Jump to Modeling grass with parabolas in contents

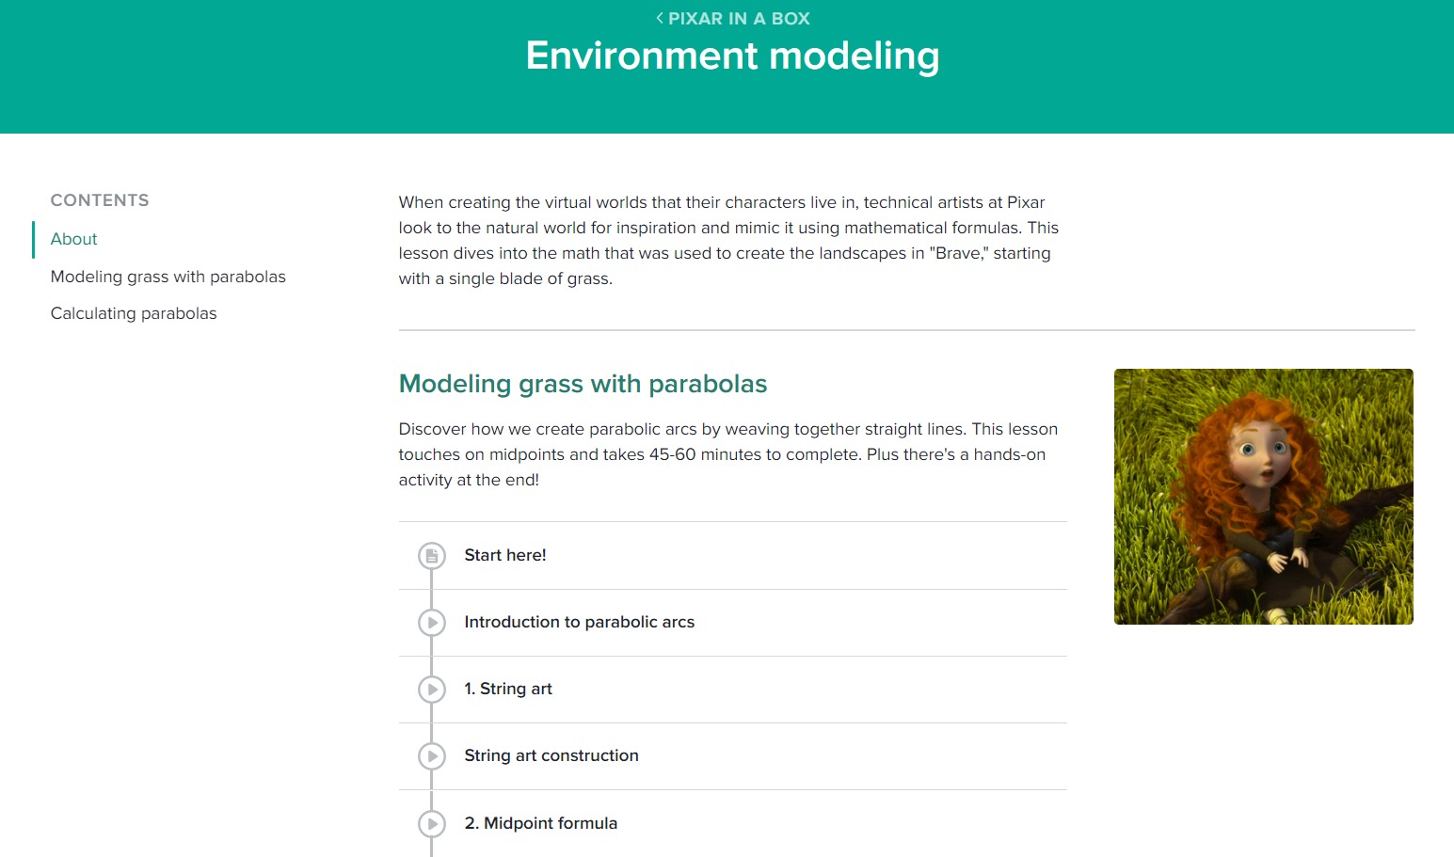(168, 277)
